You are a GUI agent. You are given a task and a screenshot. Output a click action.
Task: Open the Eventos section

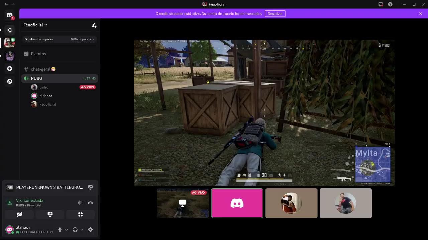tap(60, 54)
